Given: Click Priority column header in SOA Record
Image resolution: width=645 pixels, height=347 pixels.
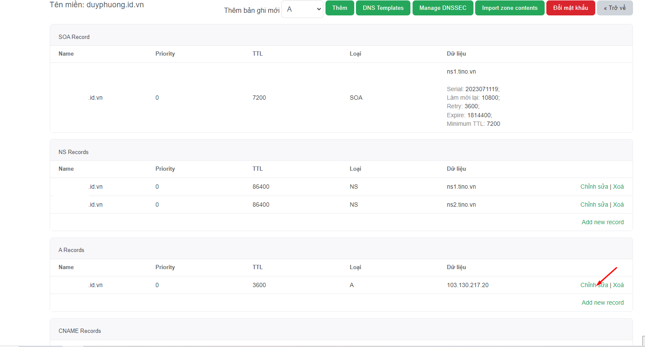Looking at the screenshot, I should (165, 53).
